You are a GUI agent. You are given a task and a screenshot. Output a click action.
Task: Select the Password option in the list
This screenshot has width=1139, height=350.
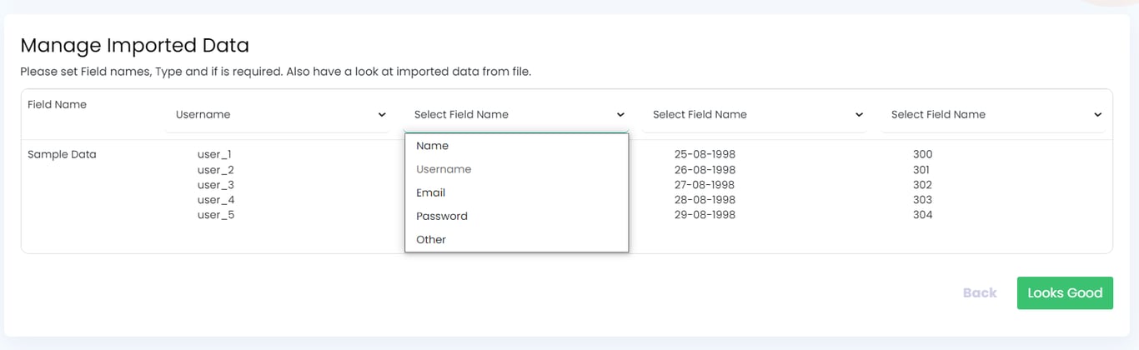click(x=441, y=216)
